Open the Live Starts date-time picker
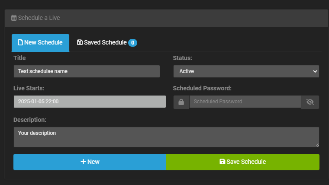Viewport: 329px width, 185px height. click(x=89, y=102)
